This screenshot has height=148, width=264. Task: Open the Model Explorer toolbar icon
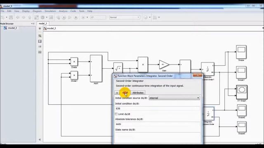pyautogui.click(x=51, y=17)
